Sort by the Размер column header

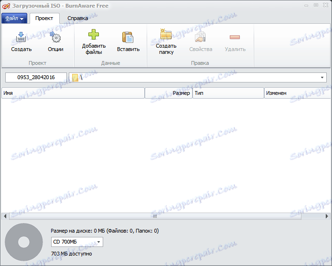(169, 93)
